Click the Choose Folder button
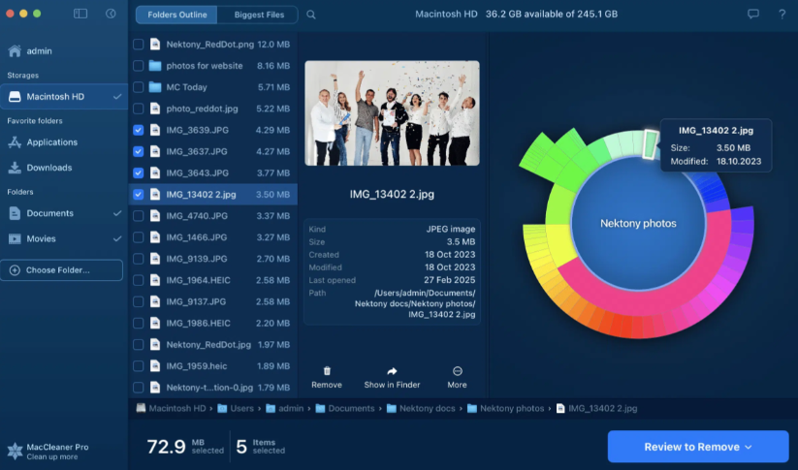 [x=62, y=270]
